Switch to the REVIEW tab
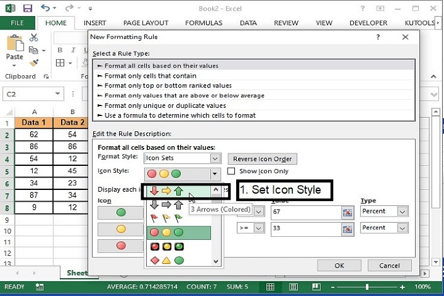The image size is (444, 296). pos(286,23)
